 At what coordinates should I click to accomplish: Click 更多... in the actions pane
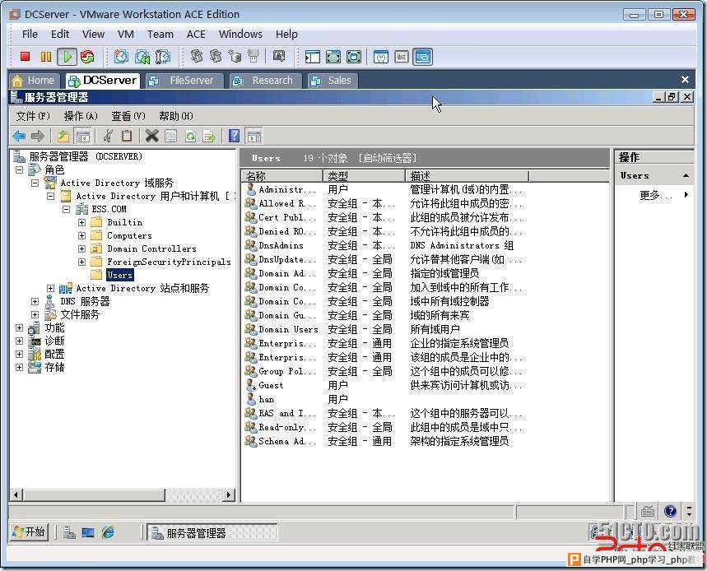click(656, 195)
